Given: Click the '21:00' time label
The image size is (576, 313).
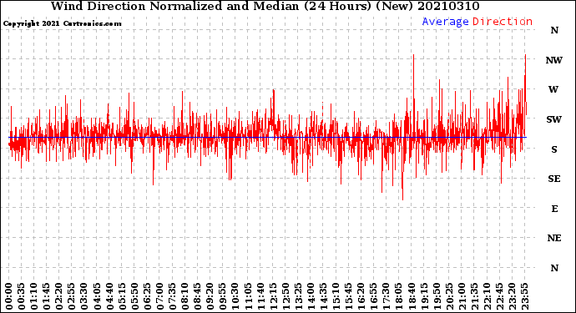Looking at the screenshot, I should click(x=462, y=296).
